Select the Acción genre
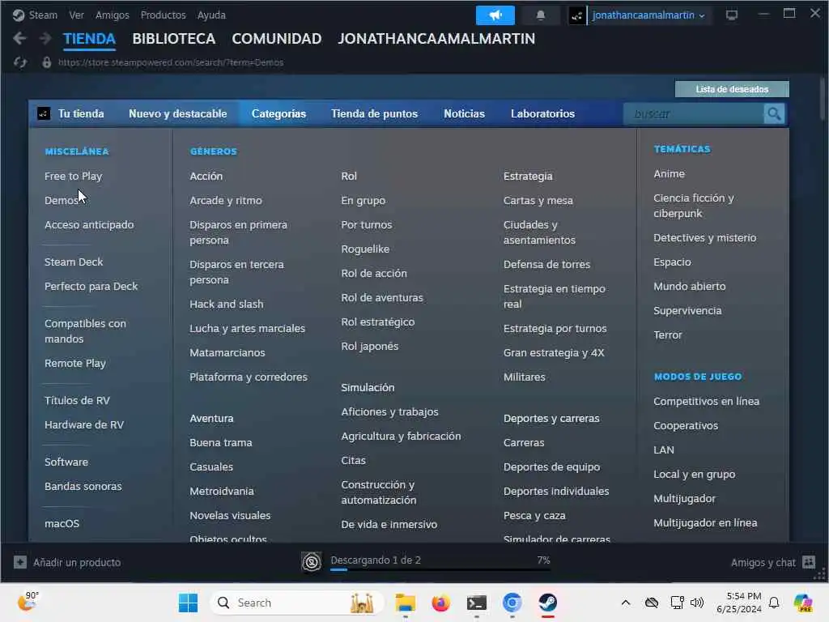829x622 pixels. click(x=206, y=176)
